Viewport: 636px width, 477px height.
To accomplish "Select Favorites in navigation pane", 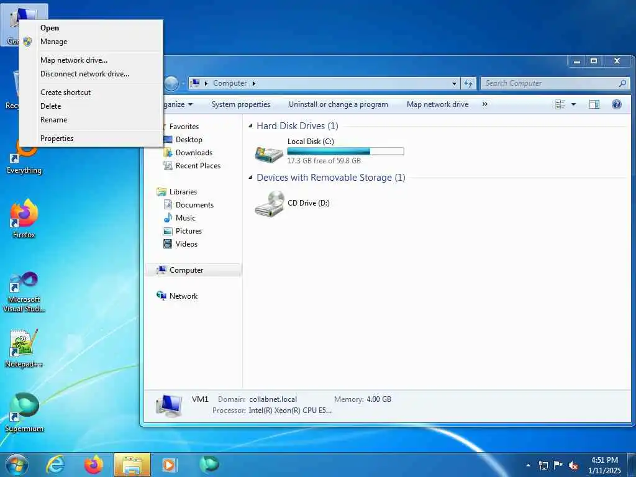I will [184, 127].
